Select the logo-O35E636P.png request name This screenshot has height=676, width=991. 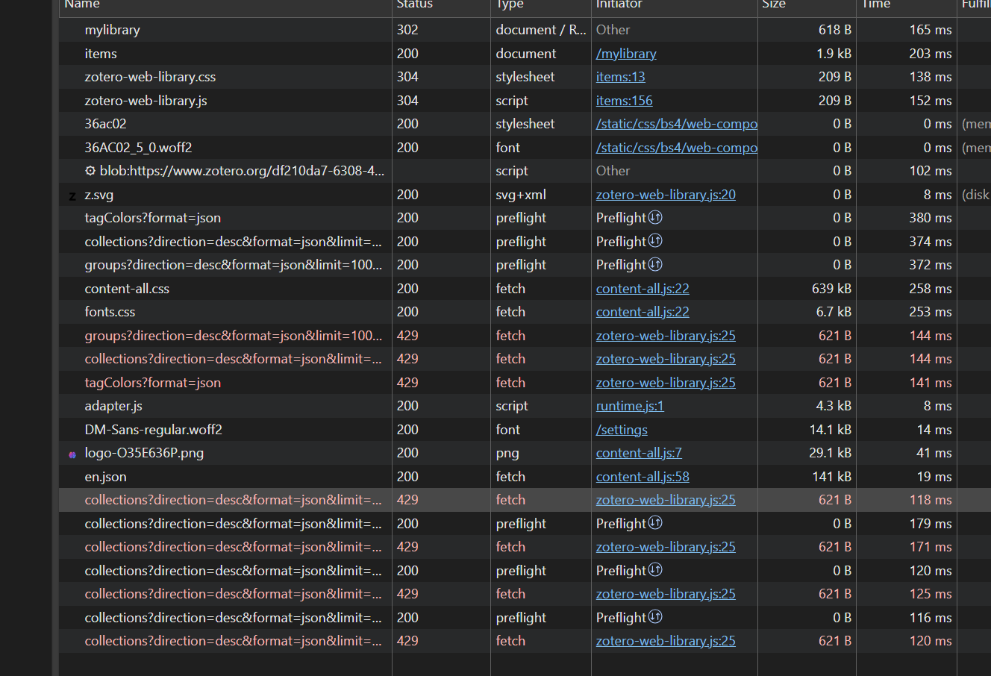[144, 453]
